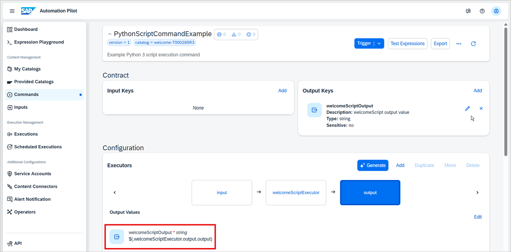Screen dimensions: 511x252
Task: Click the version = 1 tag
Action: coord(119,43)
